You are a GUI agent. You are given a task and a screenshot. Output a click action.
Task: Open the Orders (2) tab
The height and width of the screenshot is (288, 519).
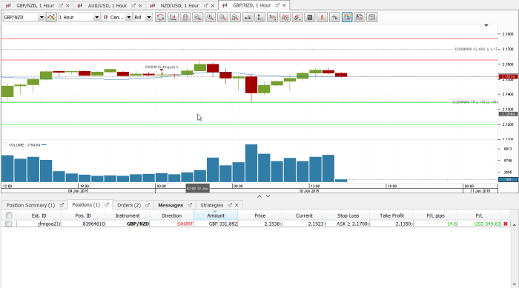point(129,205)
